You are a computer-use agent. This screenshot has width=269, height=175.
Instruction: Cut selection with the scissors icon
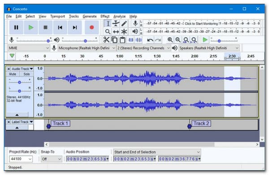pos(106,40)
